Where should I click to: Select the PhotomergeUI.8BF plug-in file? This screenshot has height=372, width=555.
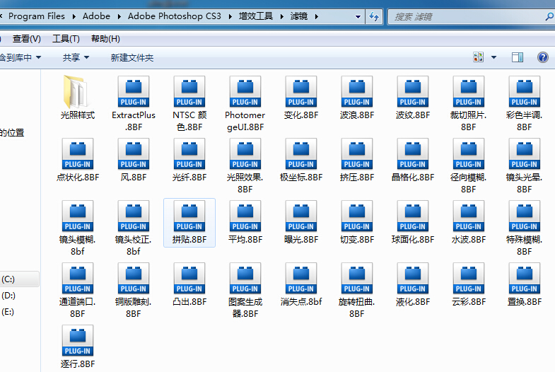245,103
